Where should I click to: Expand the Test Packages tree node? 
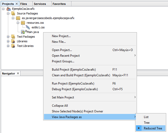pos(8,37)
